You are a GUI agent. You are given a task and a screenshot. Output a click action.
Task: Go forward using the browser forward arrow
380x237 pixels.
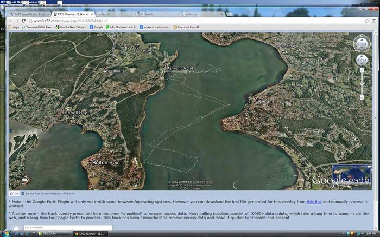coord(17,21)
